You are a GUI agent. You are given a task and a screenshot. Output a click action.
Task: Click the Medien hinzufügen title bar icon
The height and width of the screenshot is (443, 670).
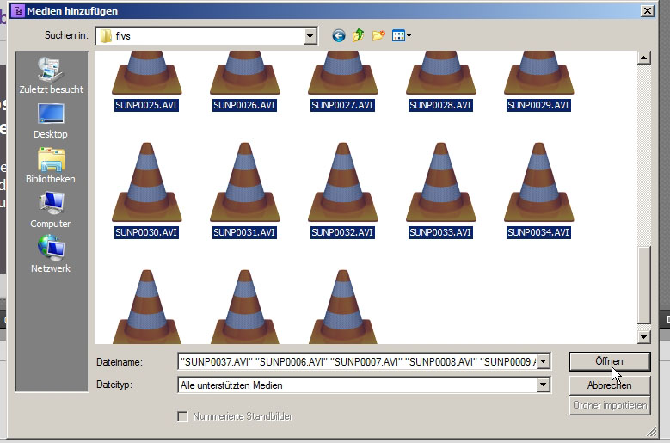[18, 10]
